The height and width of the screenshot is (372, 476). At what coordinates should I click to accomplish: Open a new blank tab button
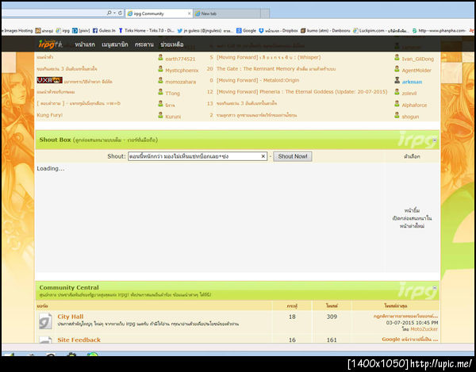click(x=265, y=13)
